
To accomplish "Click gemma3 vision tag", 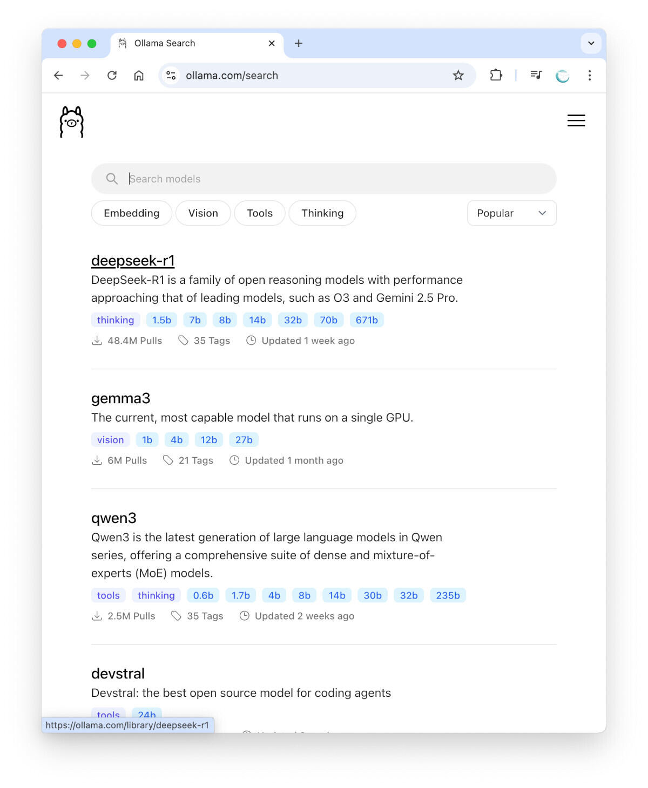I will coord(111,440).
